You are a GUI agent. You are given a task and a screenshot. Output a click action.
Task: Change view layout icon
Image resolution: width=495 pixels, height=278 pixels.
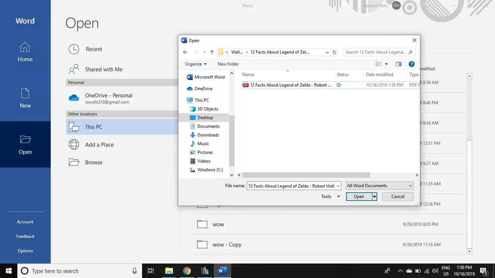[379, 64]
